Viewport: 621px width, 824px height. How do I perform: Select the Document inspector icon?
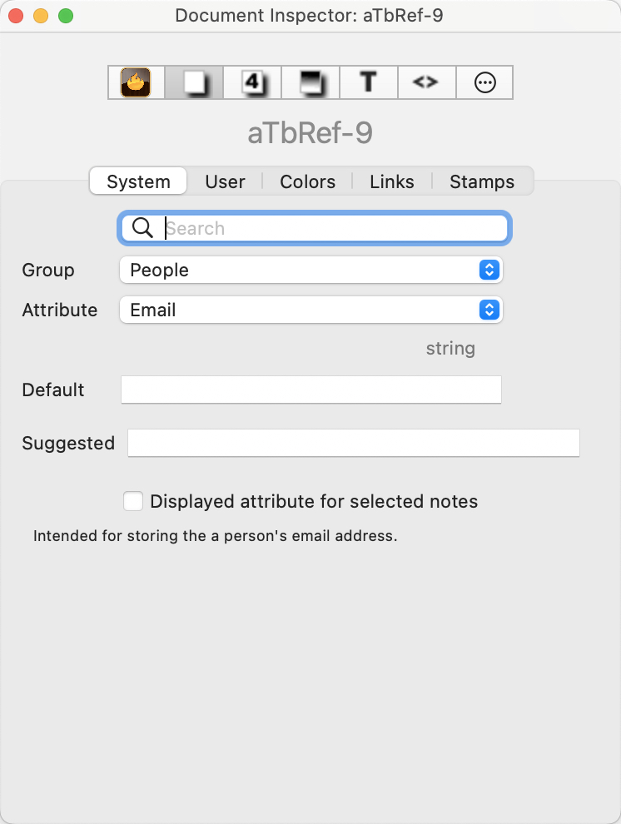[x=194, y=82]
